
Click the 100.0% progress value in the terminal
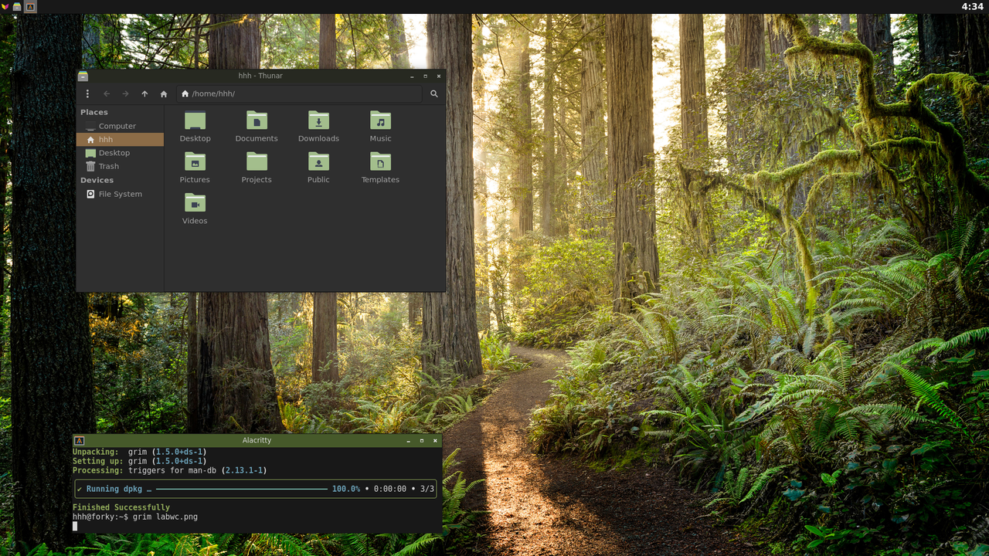[346, 489]
